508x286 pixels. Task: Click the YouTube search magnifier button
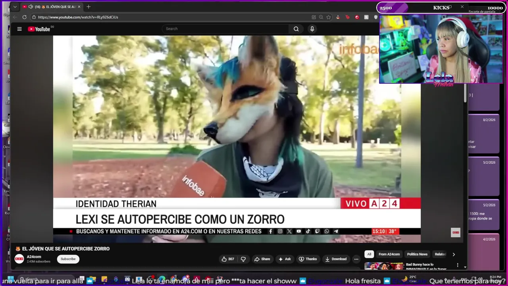pos(296,29)
